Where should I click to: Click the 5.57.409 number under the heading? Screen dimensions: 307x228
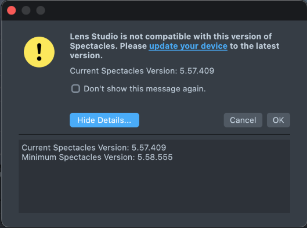tap(197, 71)
